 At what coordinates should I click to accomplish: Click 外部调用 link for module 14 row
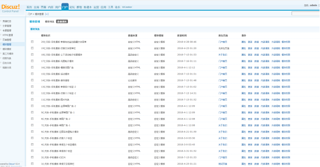[276, 81]
